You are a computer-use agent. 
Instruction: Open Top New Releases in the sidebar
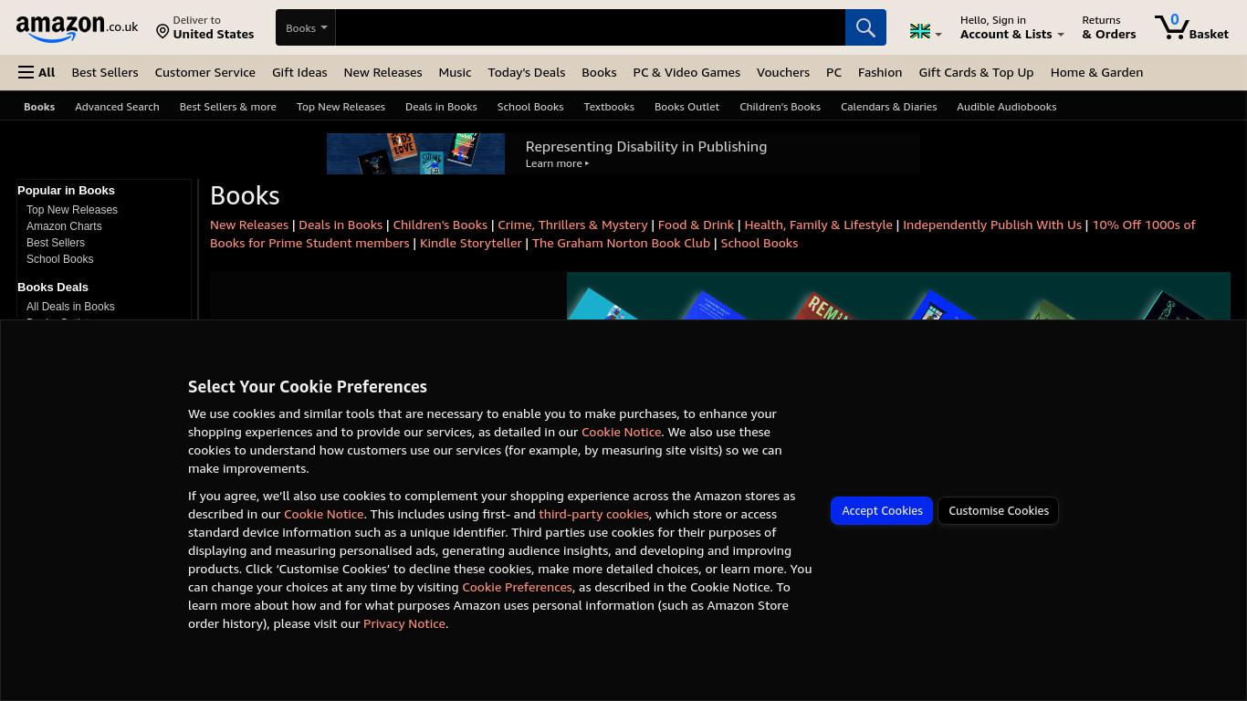tap(72, 210)
